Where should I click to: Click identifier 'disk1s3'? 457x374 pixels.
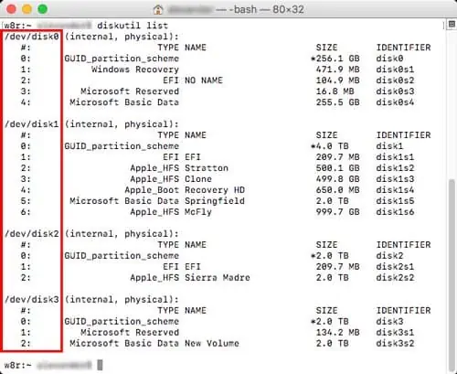(x=395, y=179)
